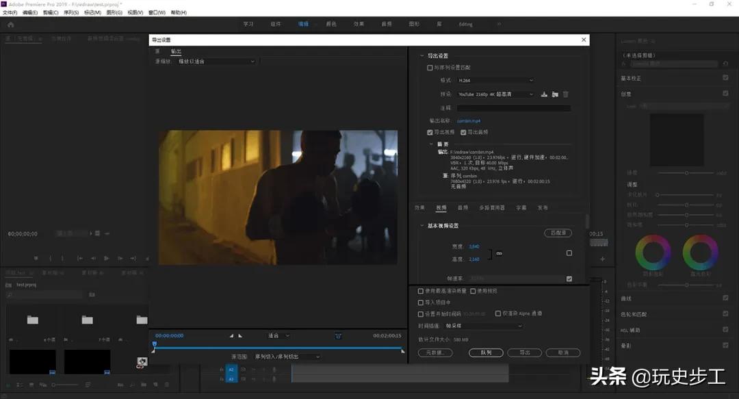The width and height of the screenshot is (739, 399).
Task: Switch to the 音频 settings tab
Action: coord(463,207)
